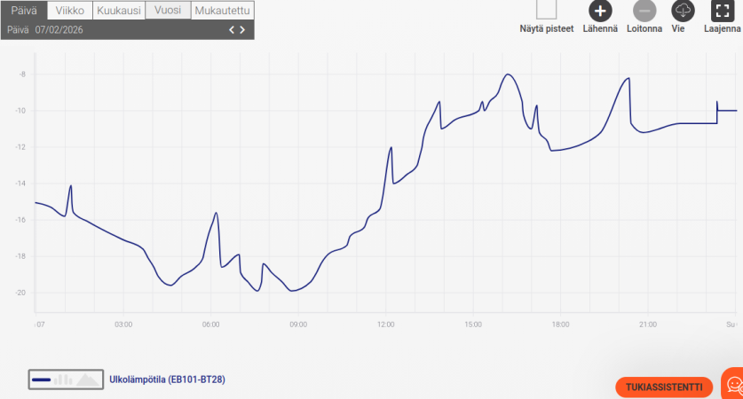Zoom out with the Loitonna minus icon
Viewport: 743px width, 399px height.
pyautogui.click(x=644, y=11)
